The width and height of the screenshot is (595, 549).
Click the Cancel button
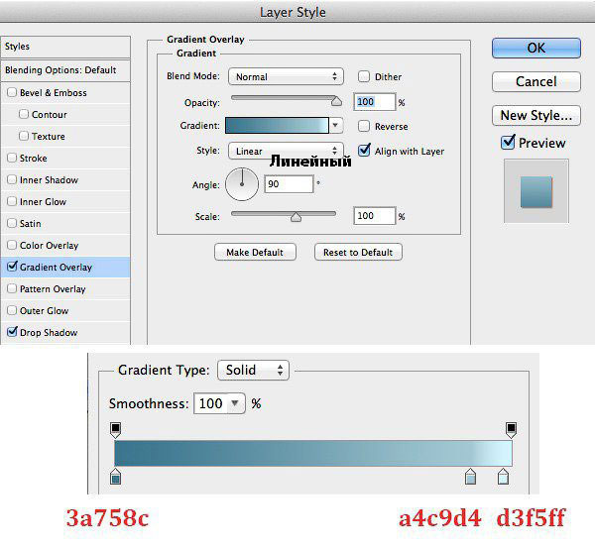536,82
